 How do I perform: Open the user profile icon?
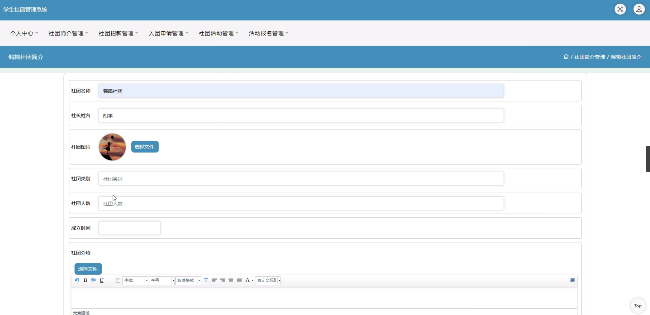pos(639,9)
